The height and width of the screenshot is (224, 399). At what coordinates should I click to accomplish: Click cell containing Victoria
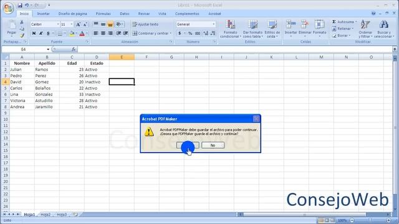click(x=22, y=101)
